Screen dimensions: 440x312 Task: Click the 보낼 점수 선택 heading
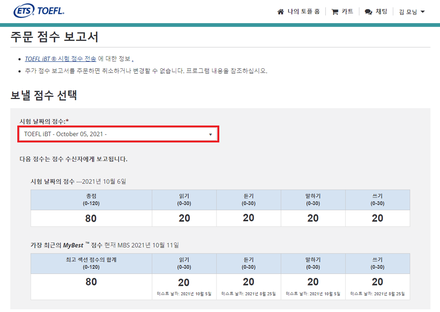[43, 95]
